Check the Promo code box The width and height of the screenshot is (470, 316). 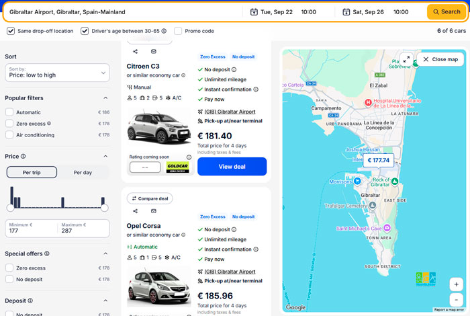(178, 31)
